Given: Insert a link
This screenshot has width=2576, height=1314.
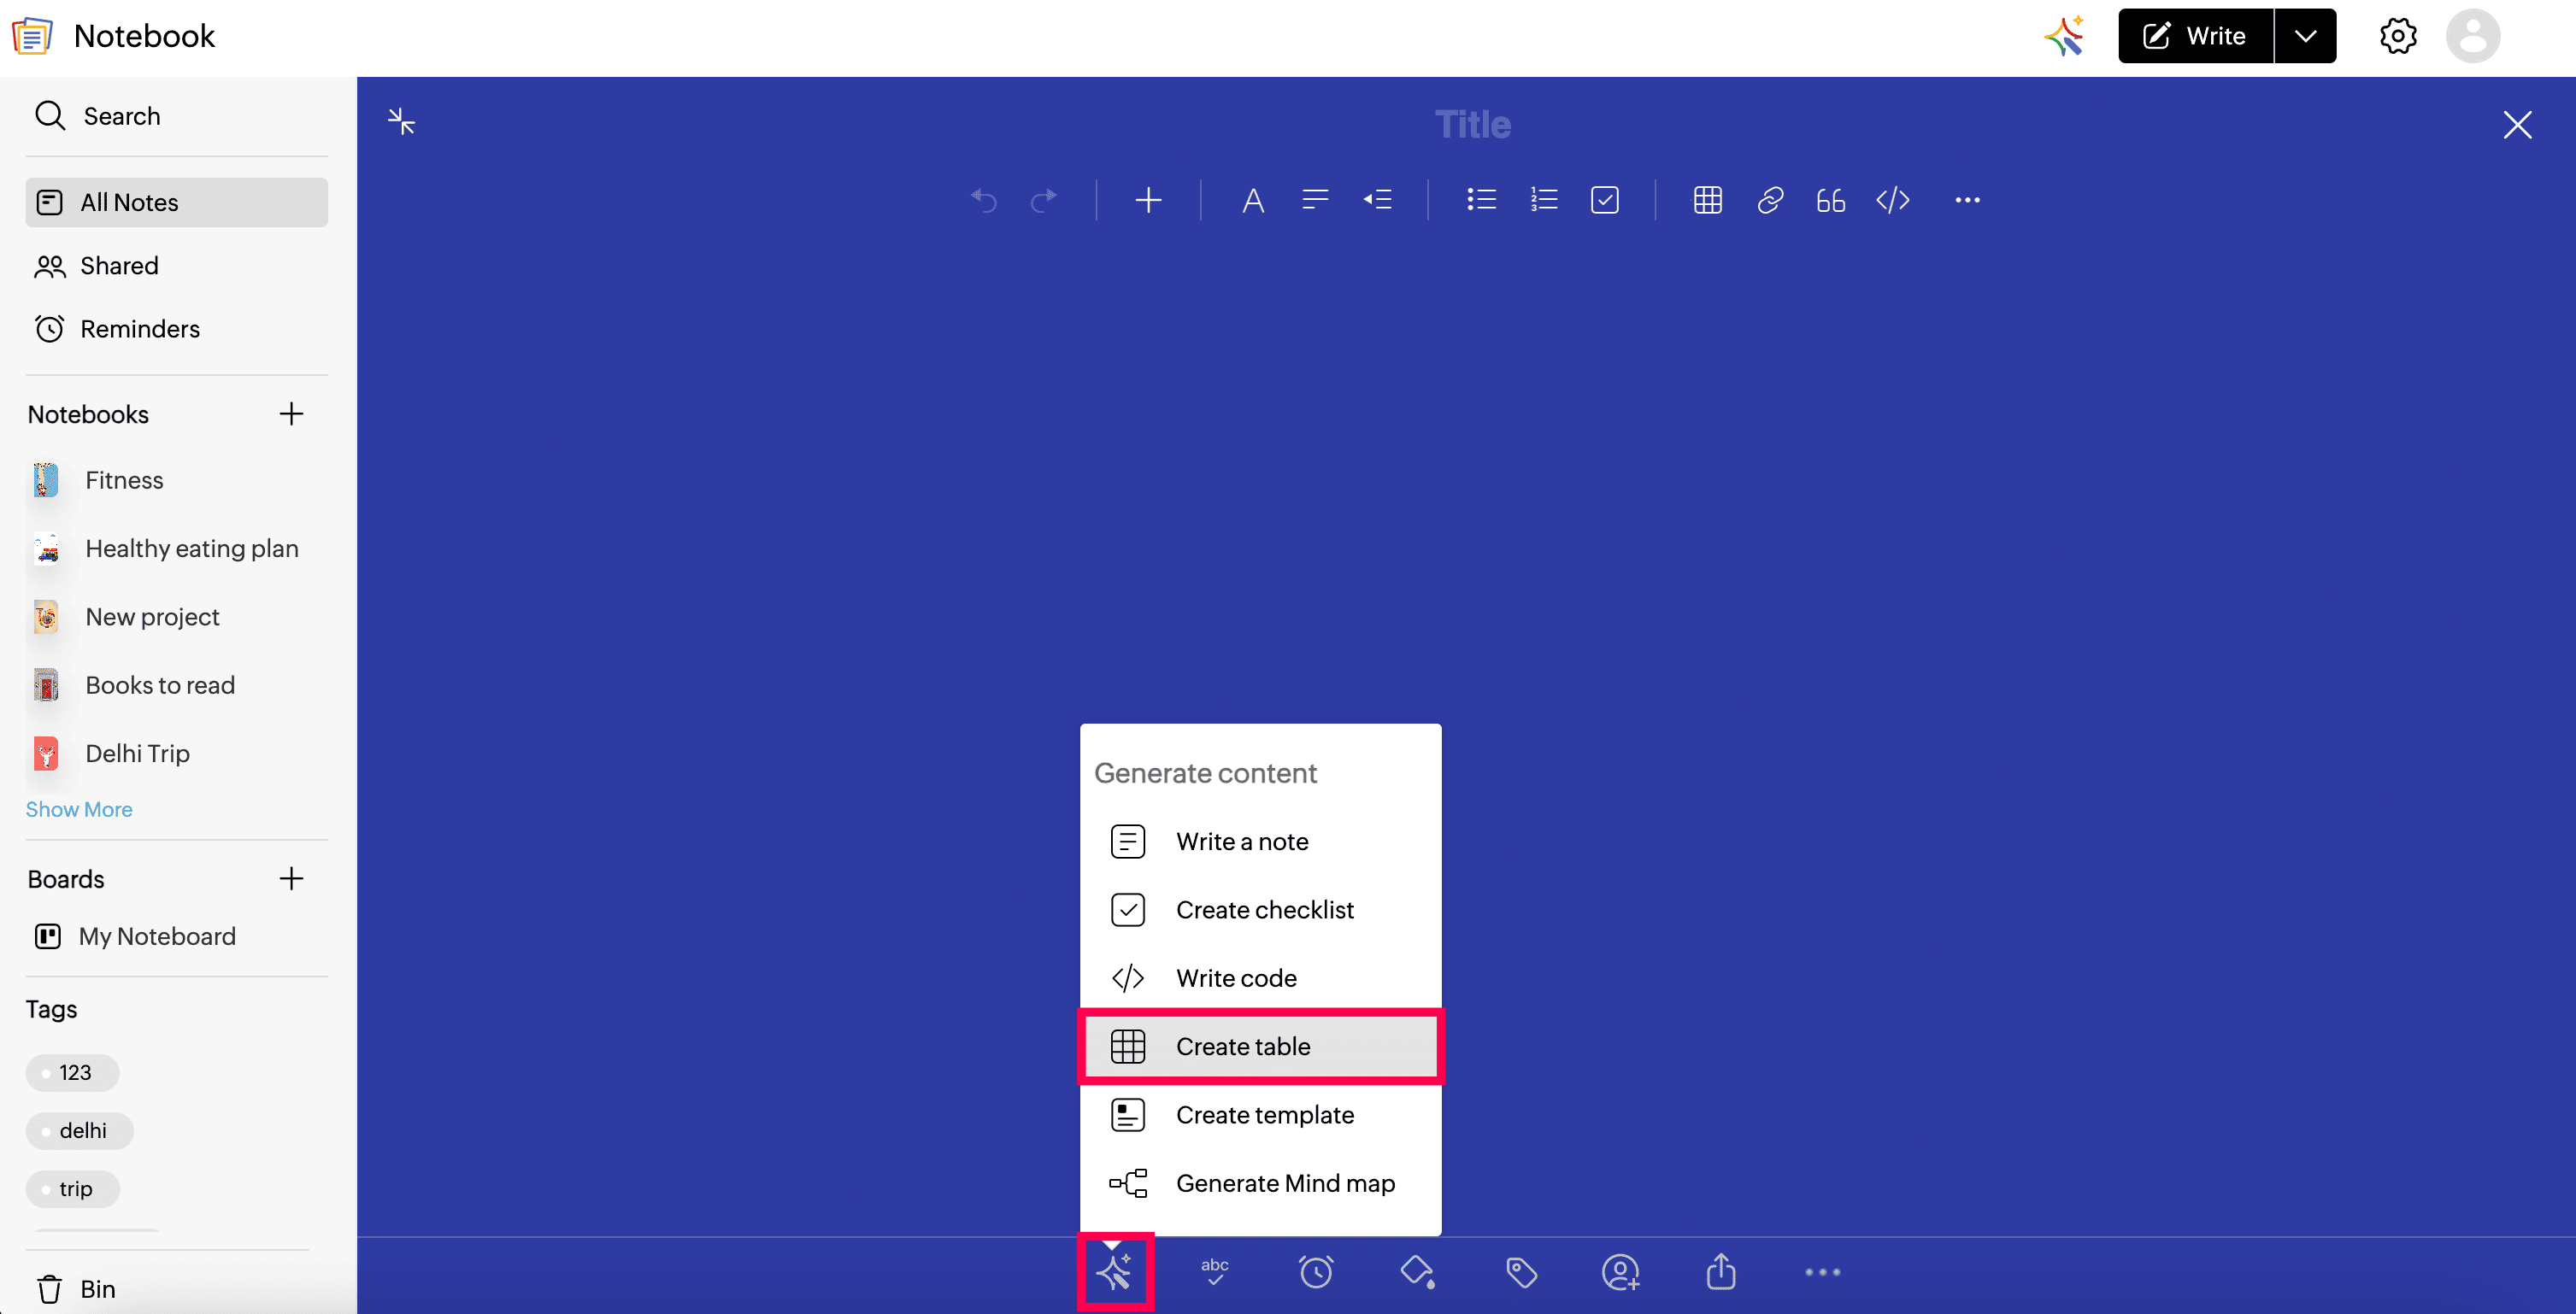Looking at the screenshot, I should coord(1769,200).
